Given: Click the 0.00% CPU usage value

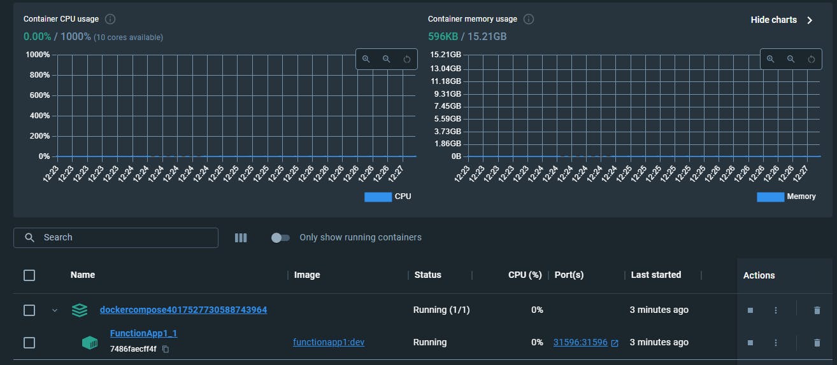Looking at the screenshot, I should tap(37, 36).
